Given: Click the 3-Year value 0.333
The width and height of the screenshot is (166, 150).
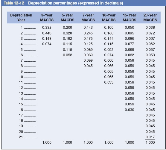Looking at the screenshot, I should click(47, 28).
